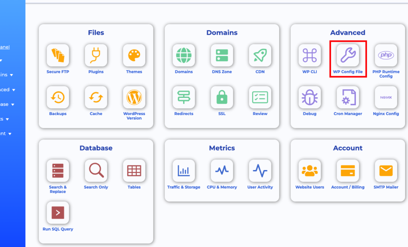Expand the sidebar menu ending in 'ins'
The image size is (408, 247).
pos(6,75)
